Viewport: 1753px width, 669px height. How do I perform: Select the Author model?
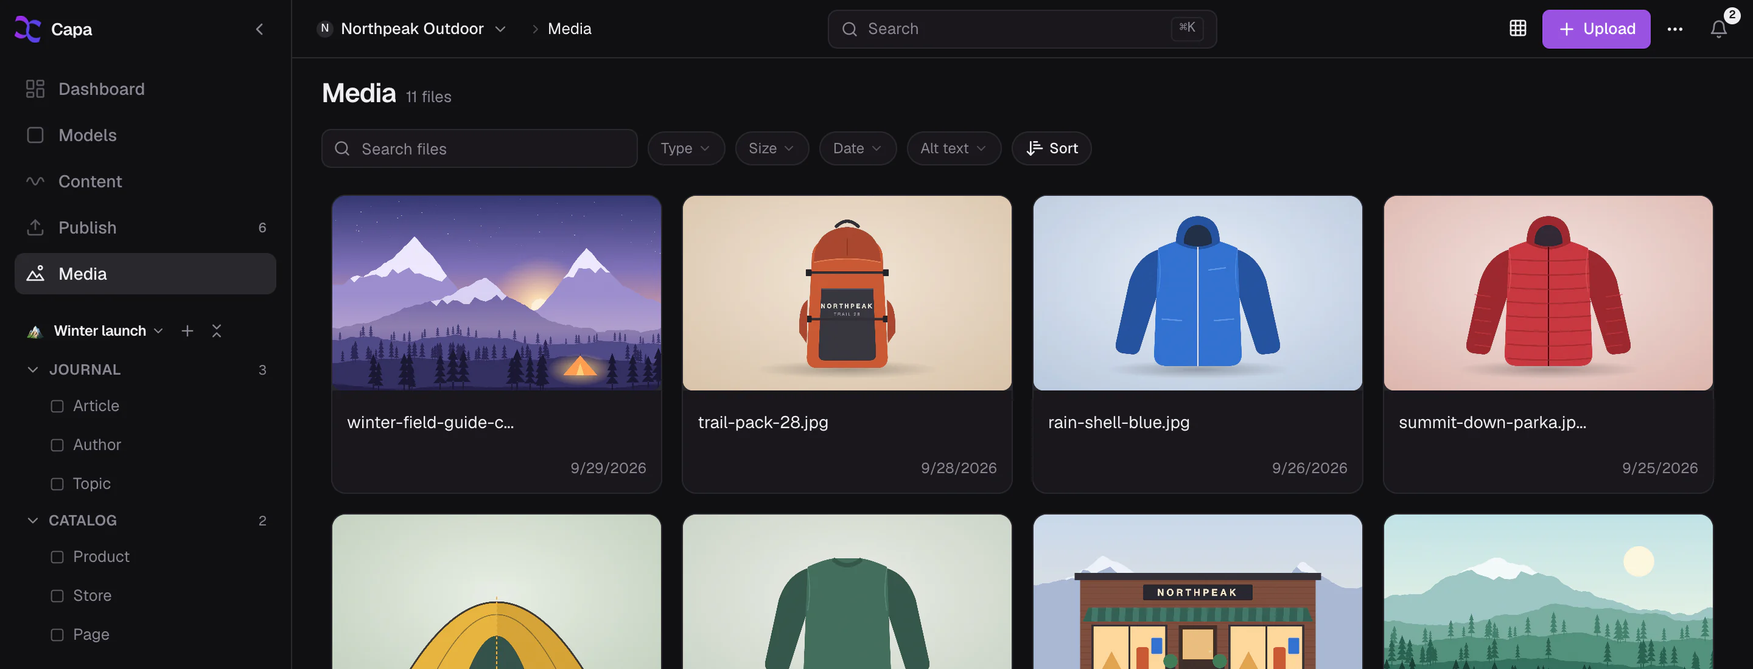pyautogui.click(x=97, y=445)
